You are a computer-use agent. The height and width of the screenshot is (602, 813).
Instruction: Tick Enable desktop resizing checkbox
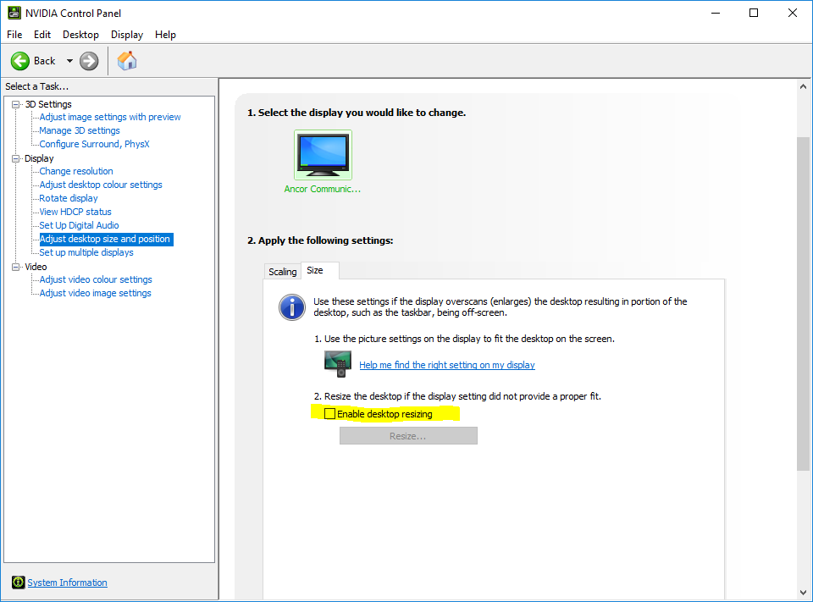coord(329,414)
